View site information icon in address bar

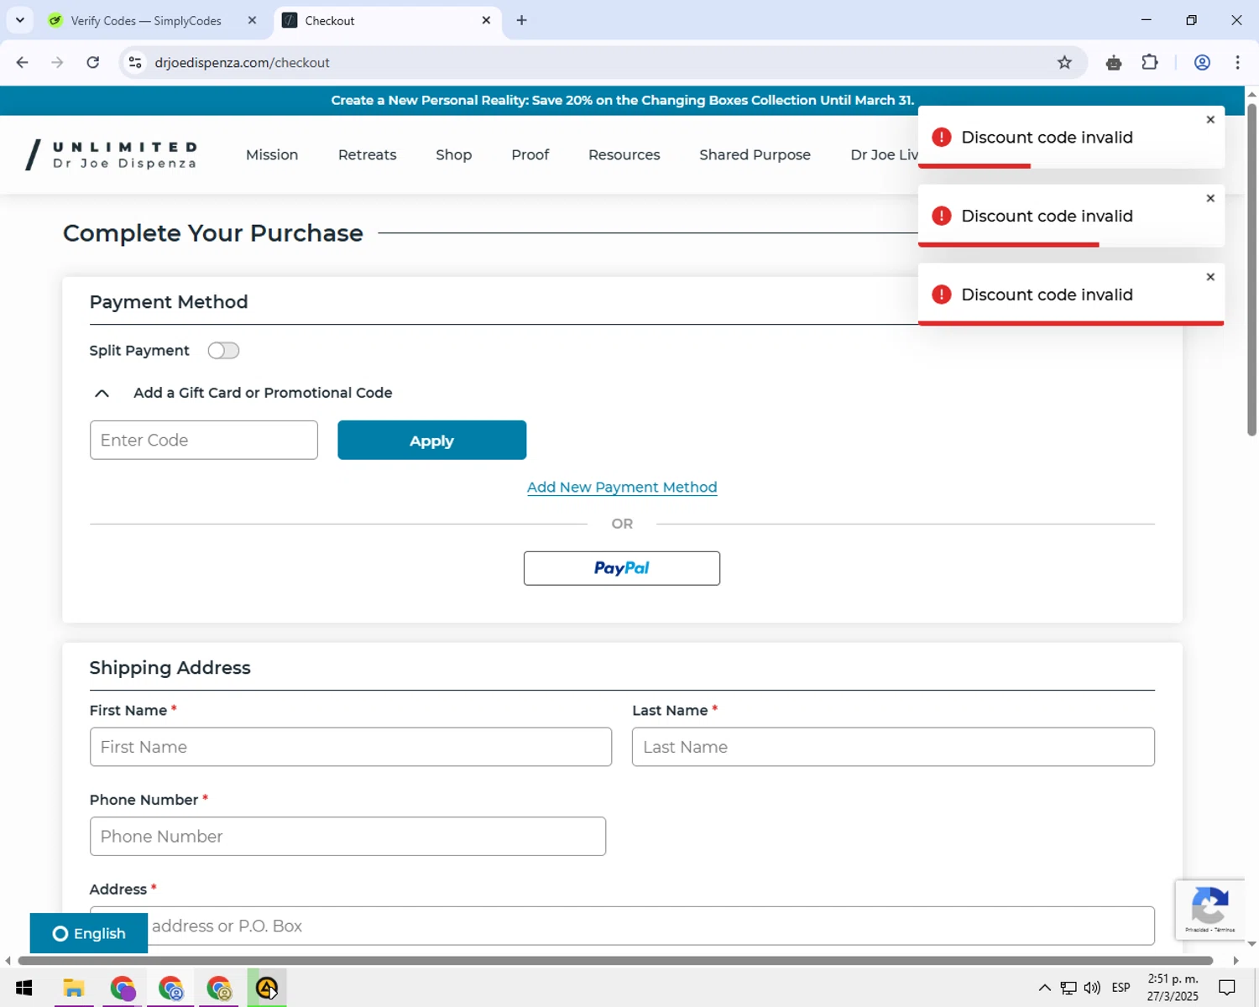[x=135, y=62]
